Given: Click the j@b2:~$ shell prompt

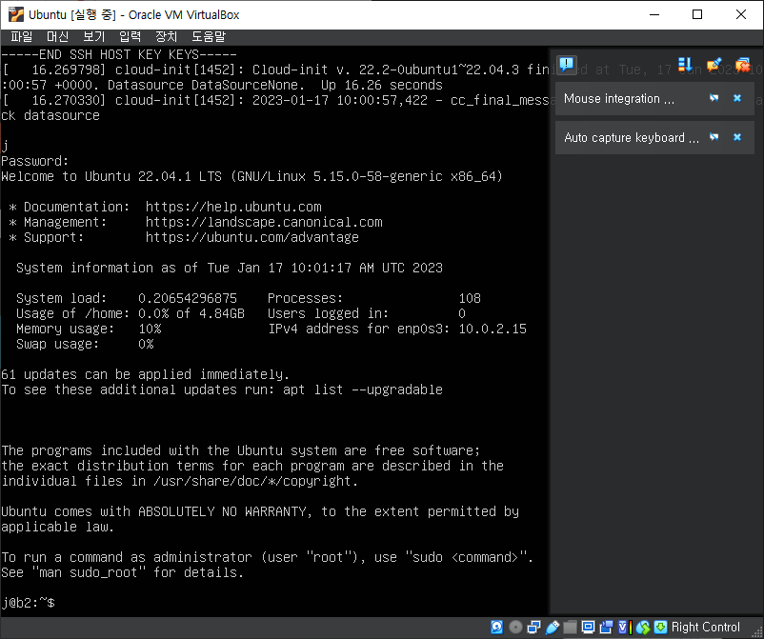Looking at the screenshot, I should [x=28, y=603].
